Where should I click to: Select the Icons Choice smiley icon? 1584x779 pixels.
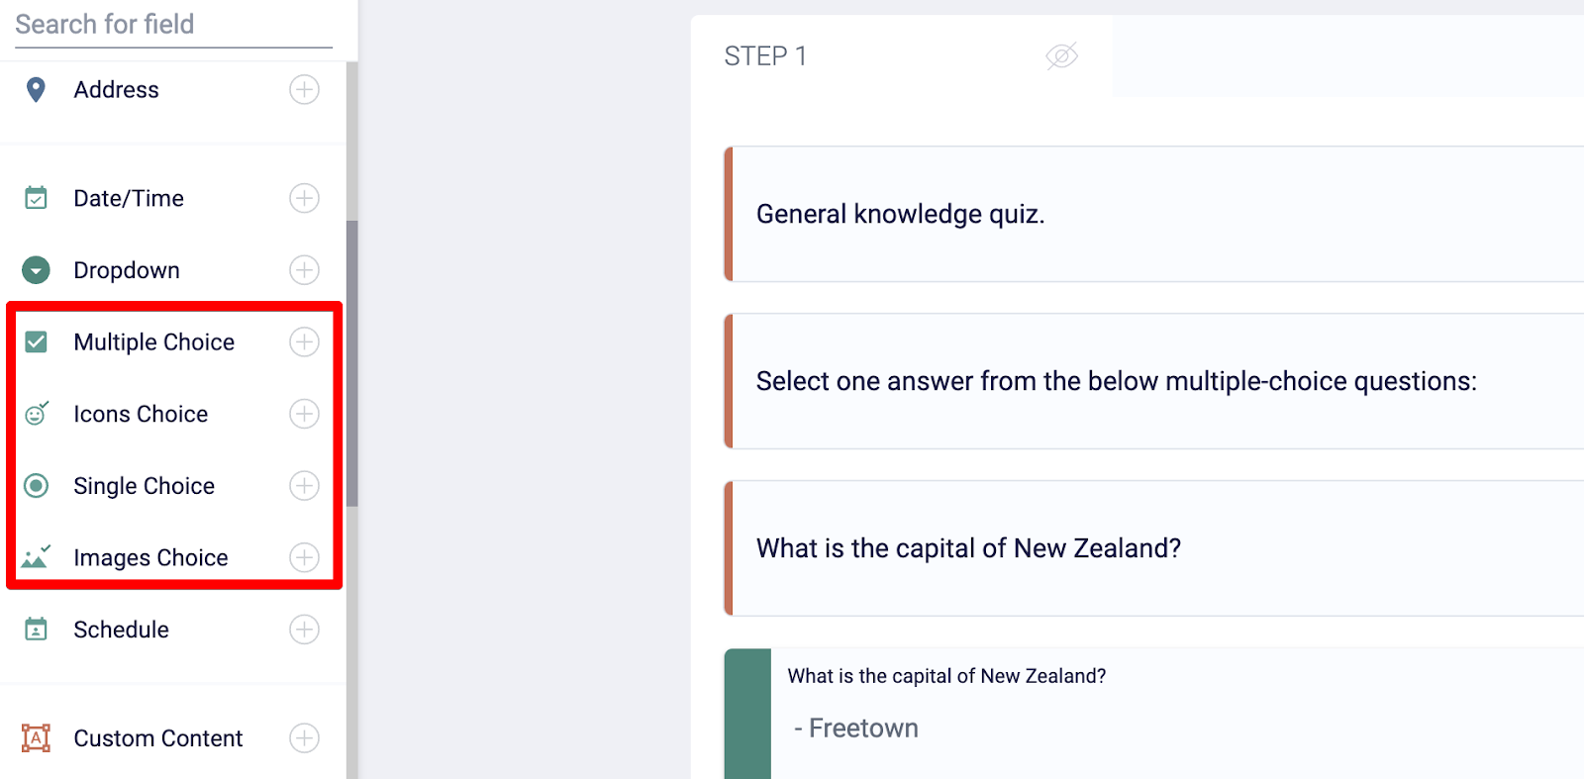[x=36, y=414]
